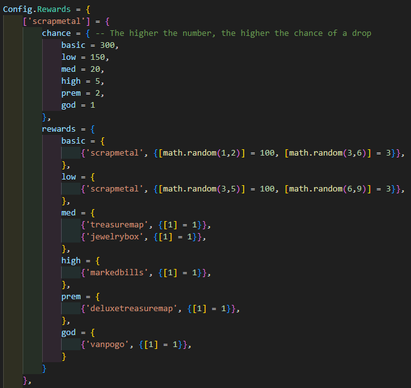Click the rewards table keyword
411x388 pixels.
point(59,129)
